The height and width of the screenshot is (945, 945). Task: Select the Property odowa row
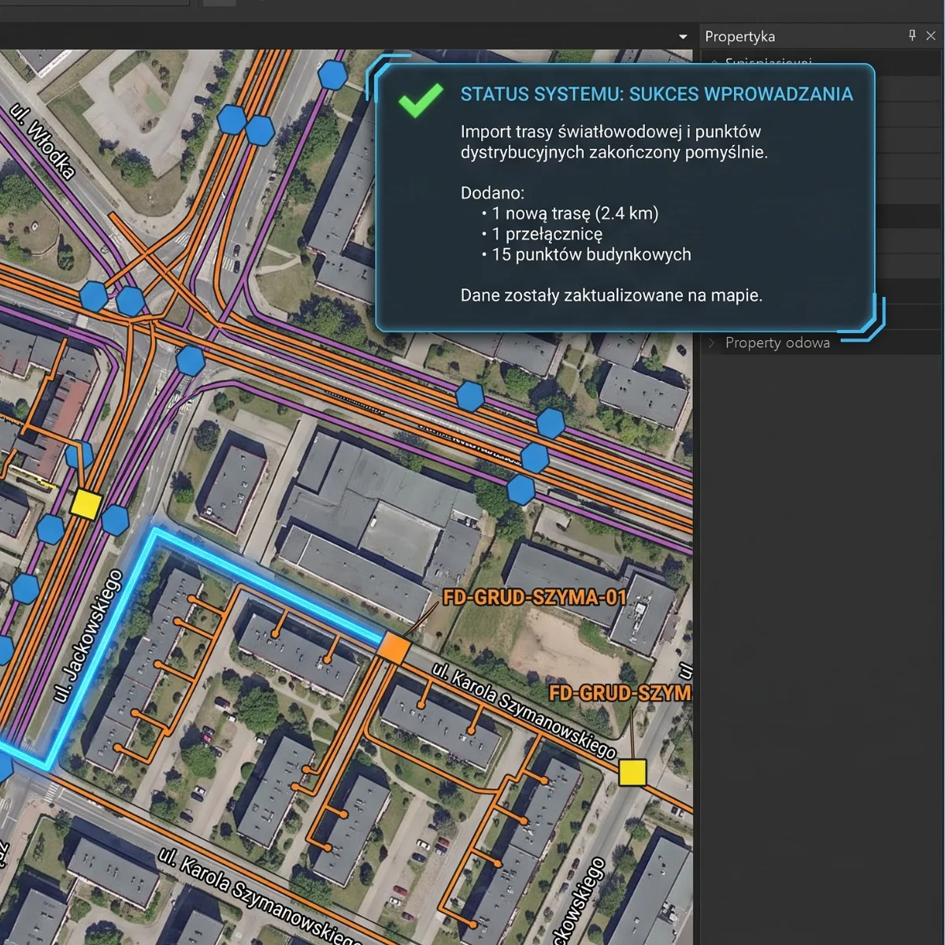[821, 343]
